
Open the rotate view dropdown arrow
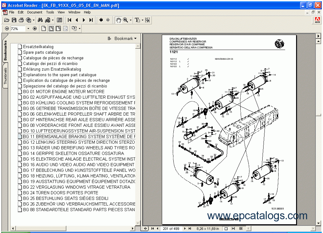pos(79,29)
